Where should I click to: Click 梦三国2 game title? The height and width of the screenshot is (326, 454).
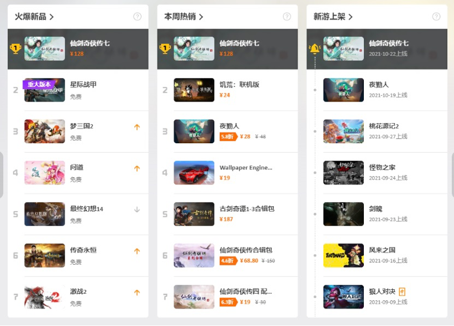click(x=82, y=126)
